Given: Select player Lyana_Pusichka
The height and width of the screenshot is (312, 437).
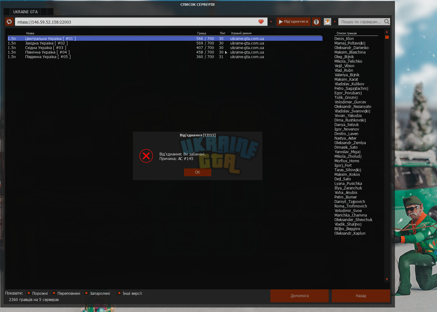Looking at the screenshot, I should point(348,183).
